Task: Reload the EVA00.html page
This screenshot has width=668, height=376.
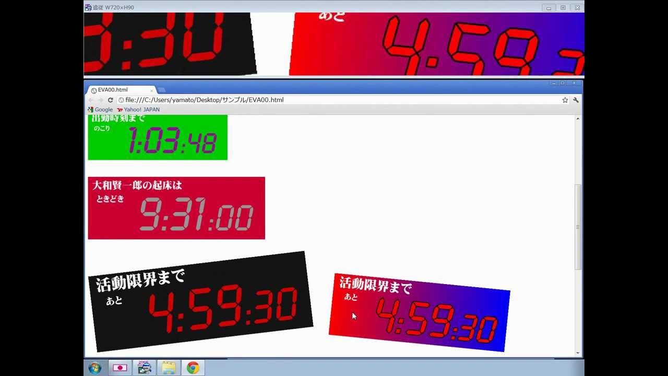Action: pos(110,100)
